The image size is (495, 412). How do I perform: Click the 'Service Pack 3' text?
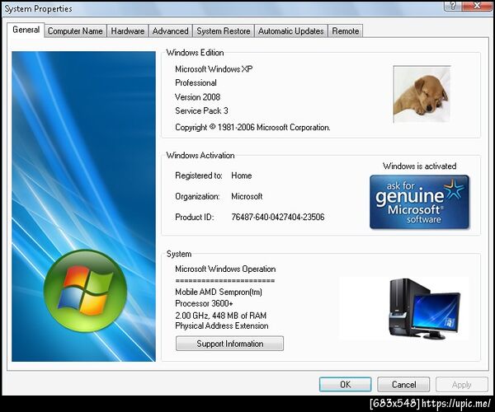point(201,110)
